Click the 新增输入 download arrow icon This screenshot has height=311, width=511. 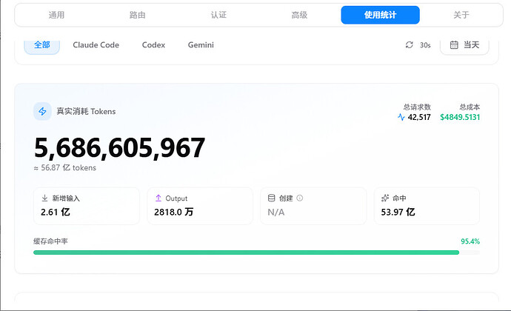(x=44, y=198)
